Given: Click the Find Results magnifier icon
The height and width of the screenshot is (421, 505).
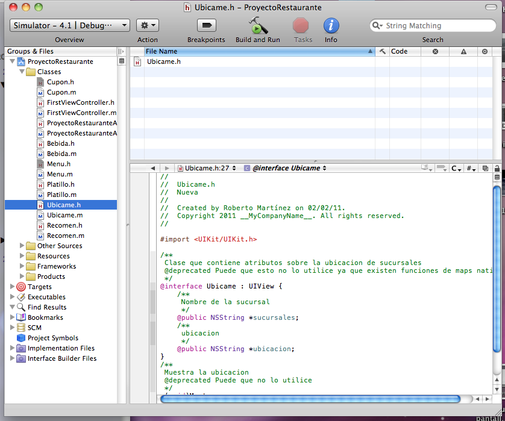Looking at the screenshot, I should (21, 307).
